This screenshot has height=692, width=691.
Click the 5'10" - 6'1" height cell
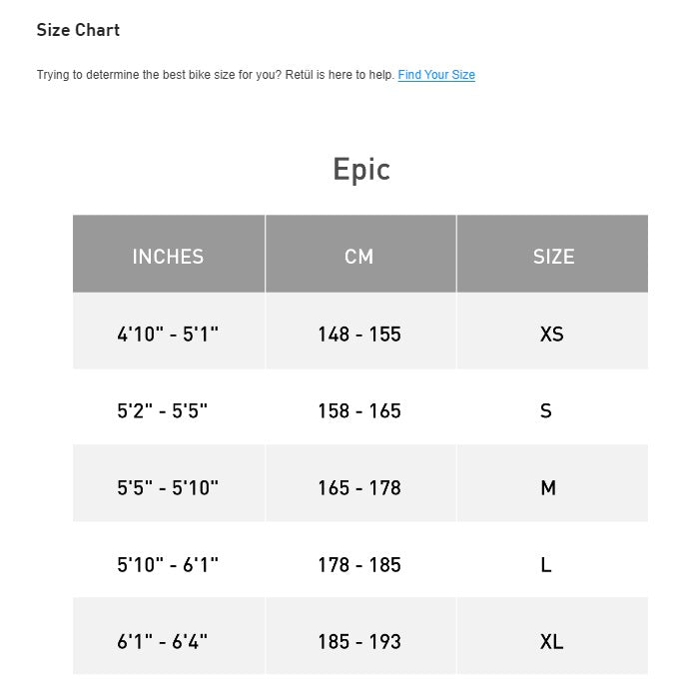[168, 565]
